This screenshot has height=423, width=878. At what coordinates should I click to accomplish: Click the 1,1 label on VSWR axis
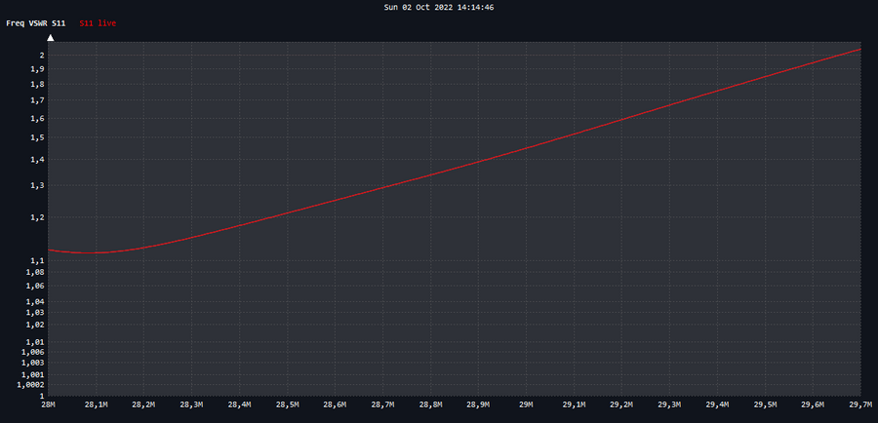point(37,260)
